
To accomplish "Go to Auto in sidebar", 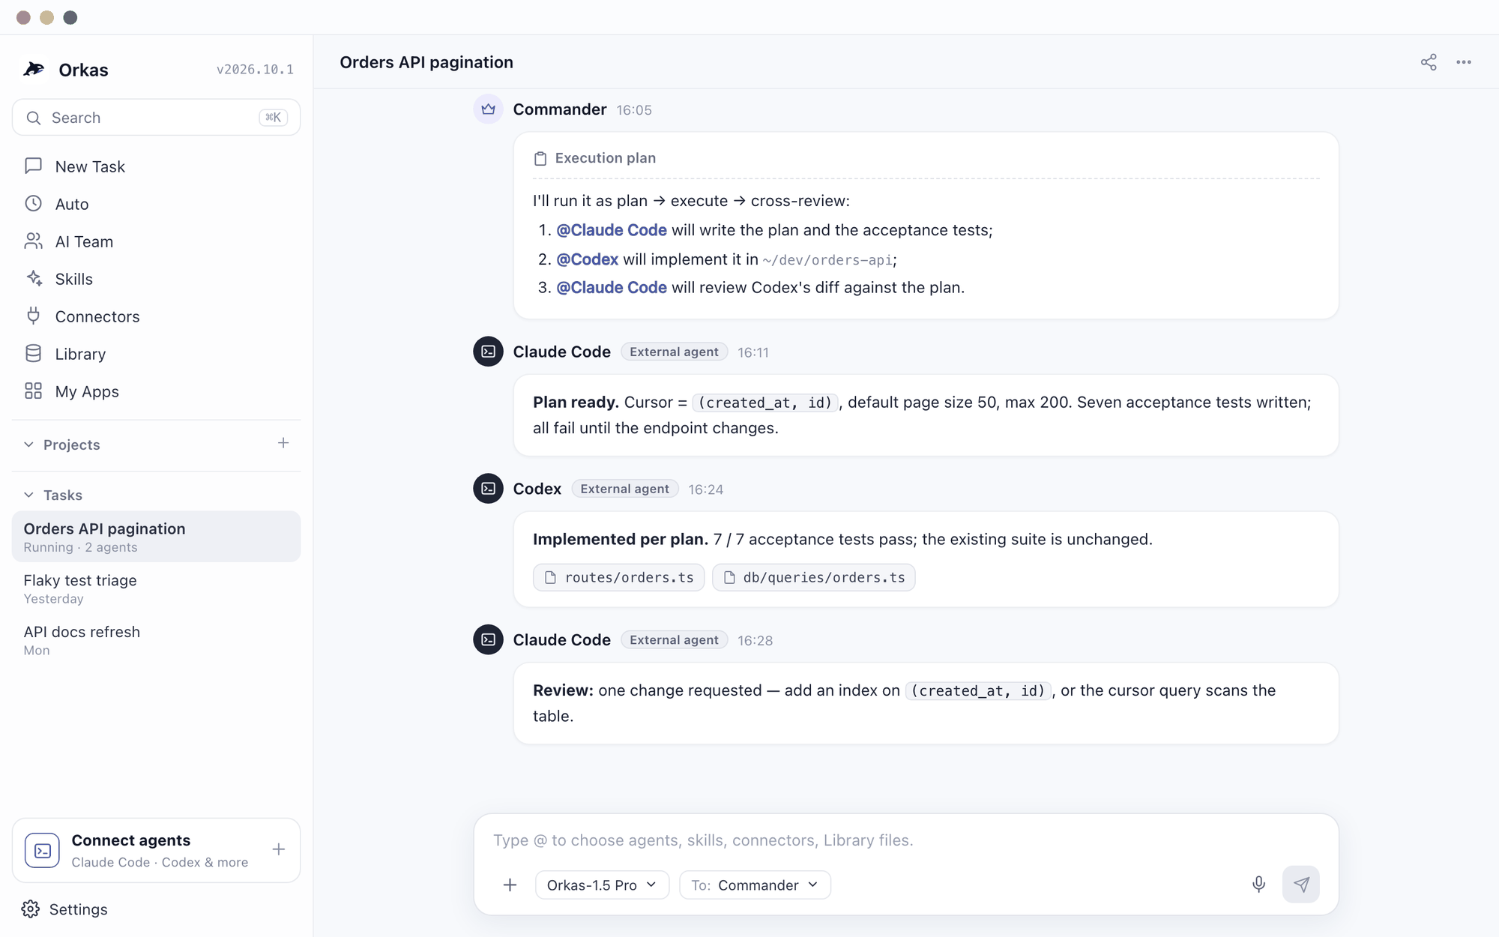I will coord(72,204).
